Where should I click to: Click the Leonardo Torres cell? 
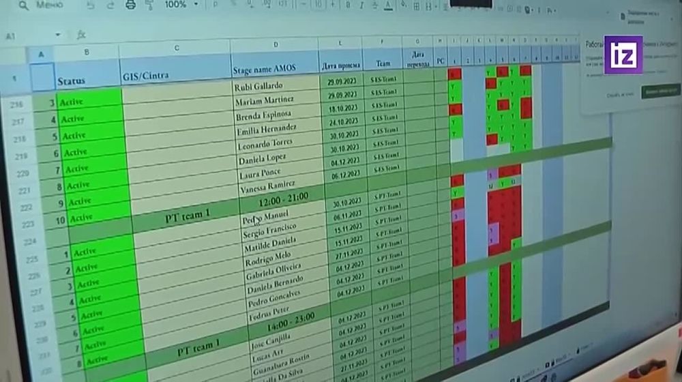tap(279, 143)
